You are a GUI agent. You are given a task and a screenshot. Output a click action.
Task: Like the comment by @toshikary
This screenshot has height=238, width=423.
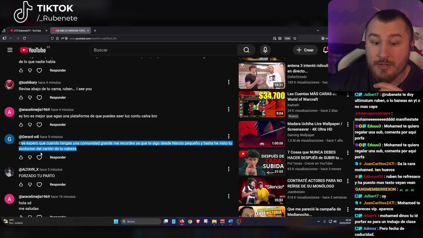[21, 98]
